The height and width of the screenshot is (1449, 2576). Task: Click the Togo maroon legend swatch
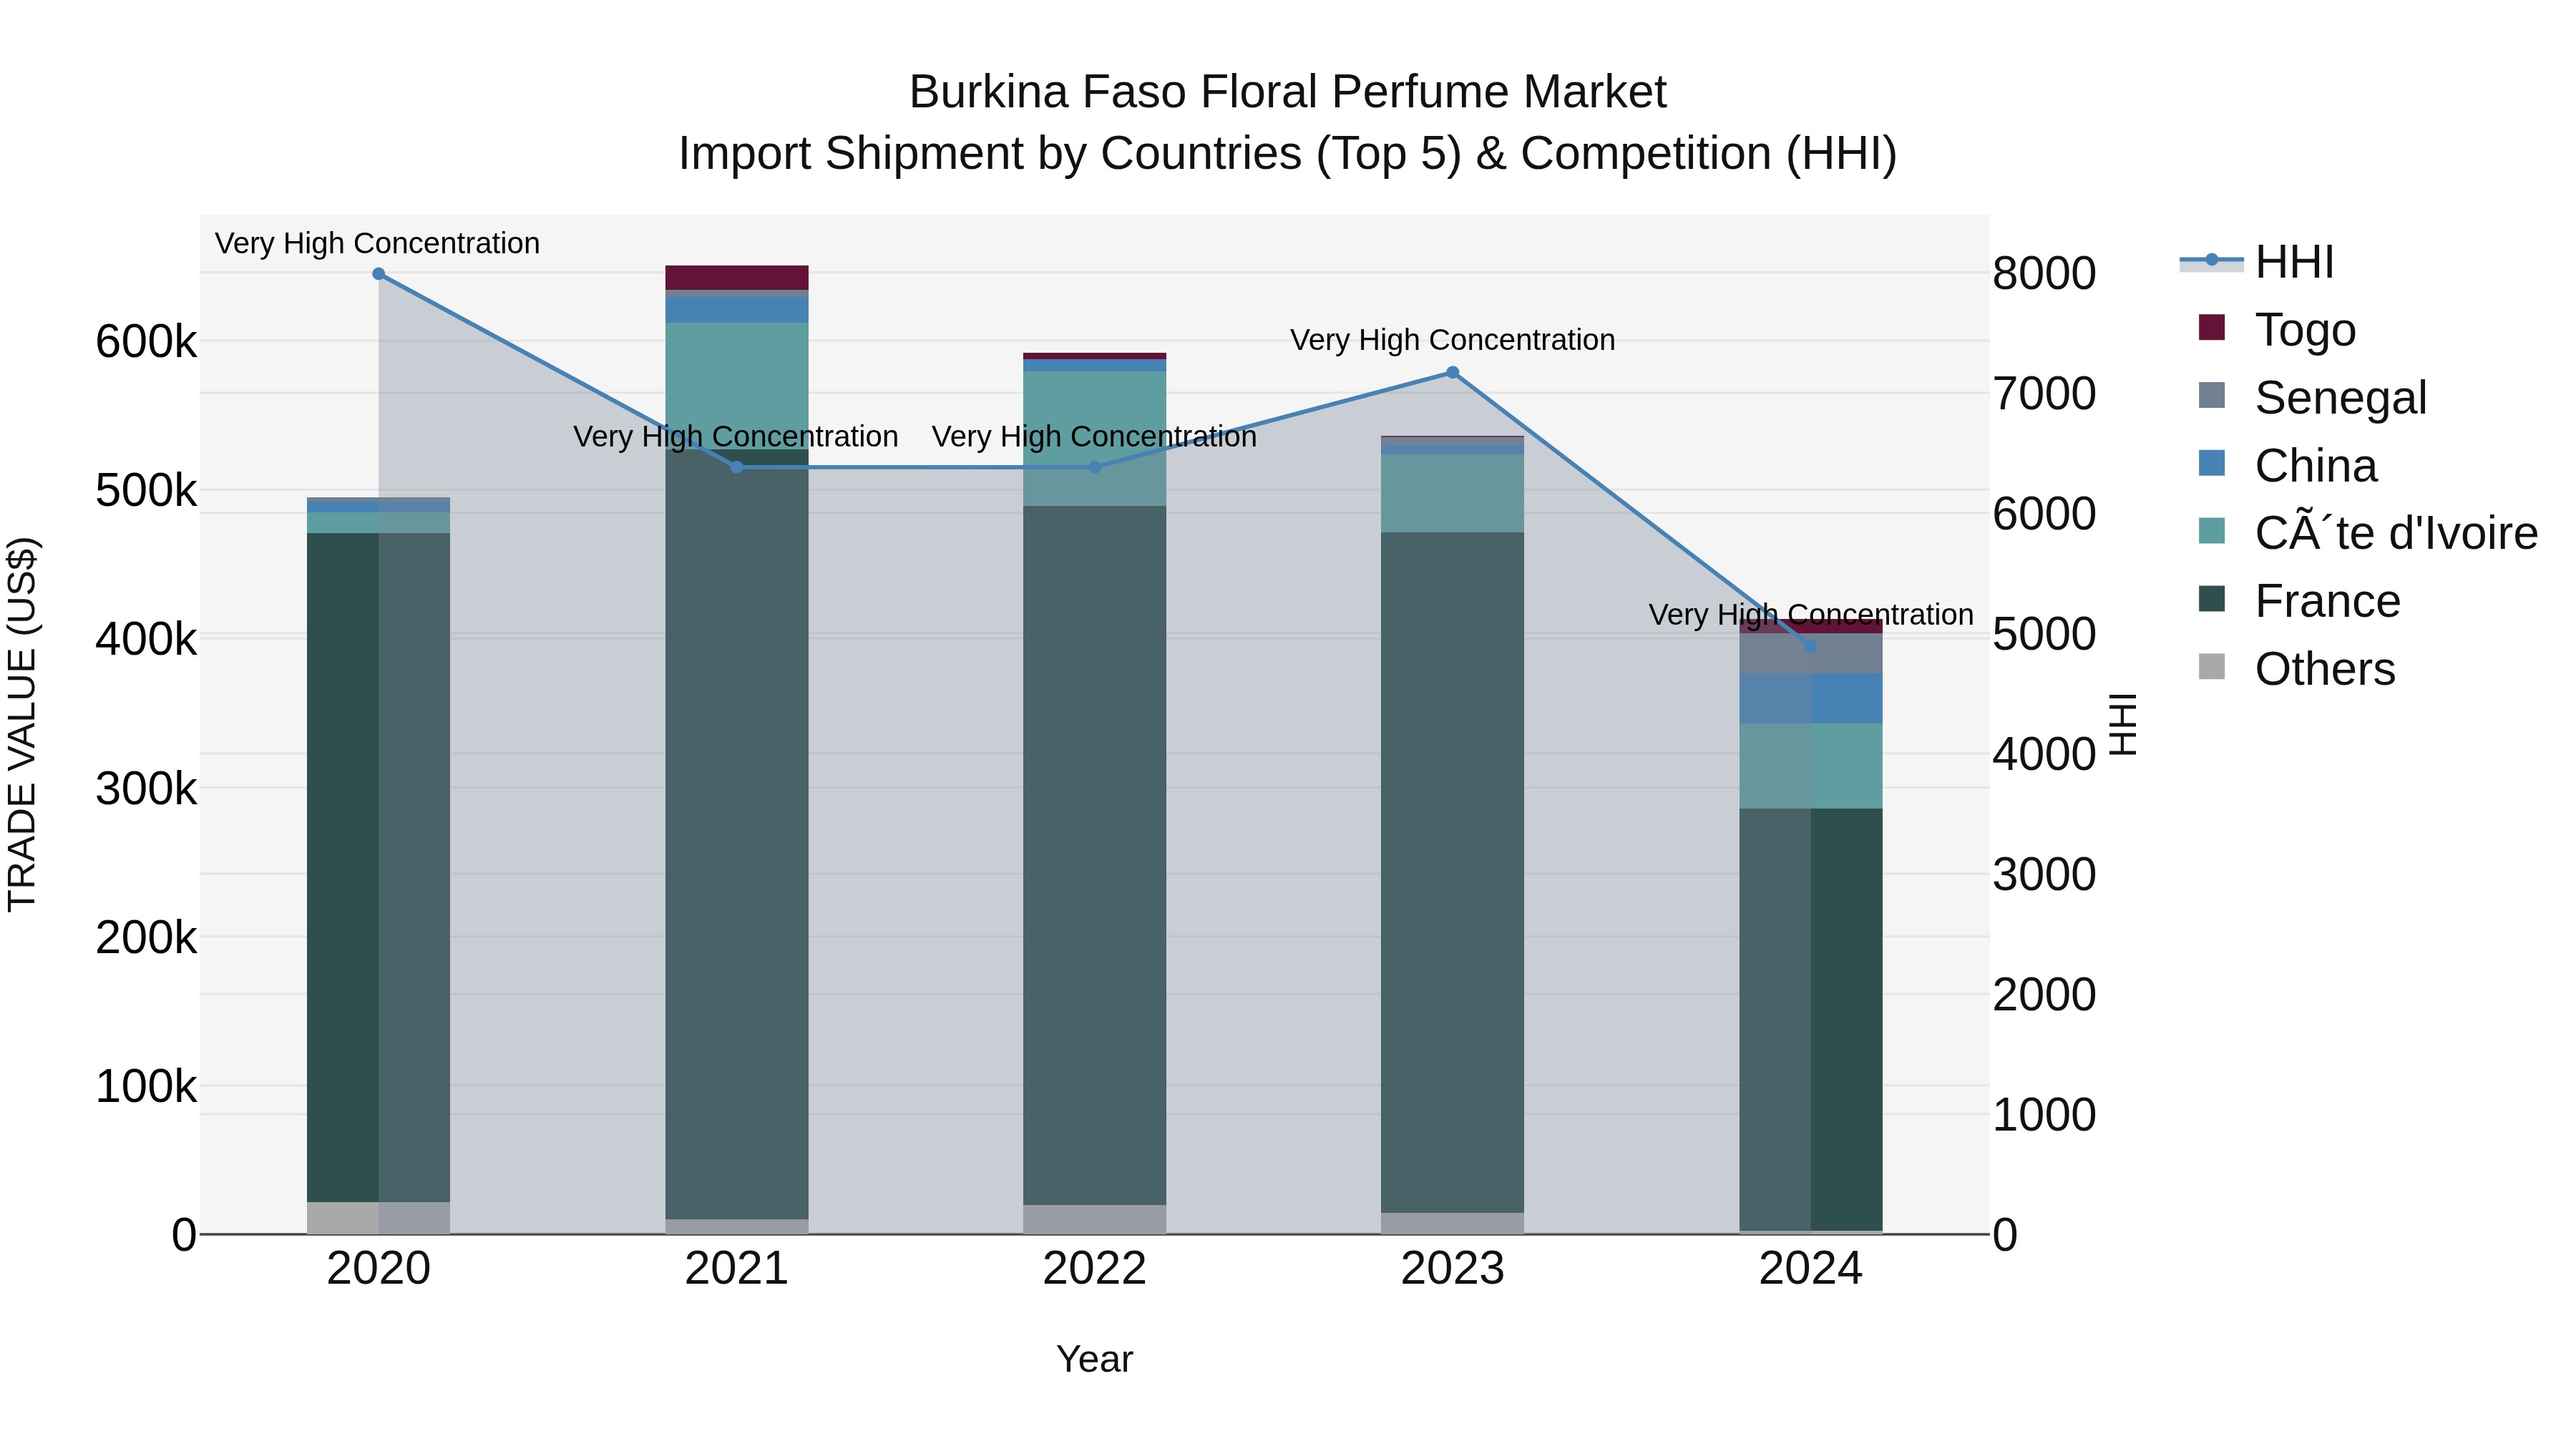2212,327
